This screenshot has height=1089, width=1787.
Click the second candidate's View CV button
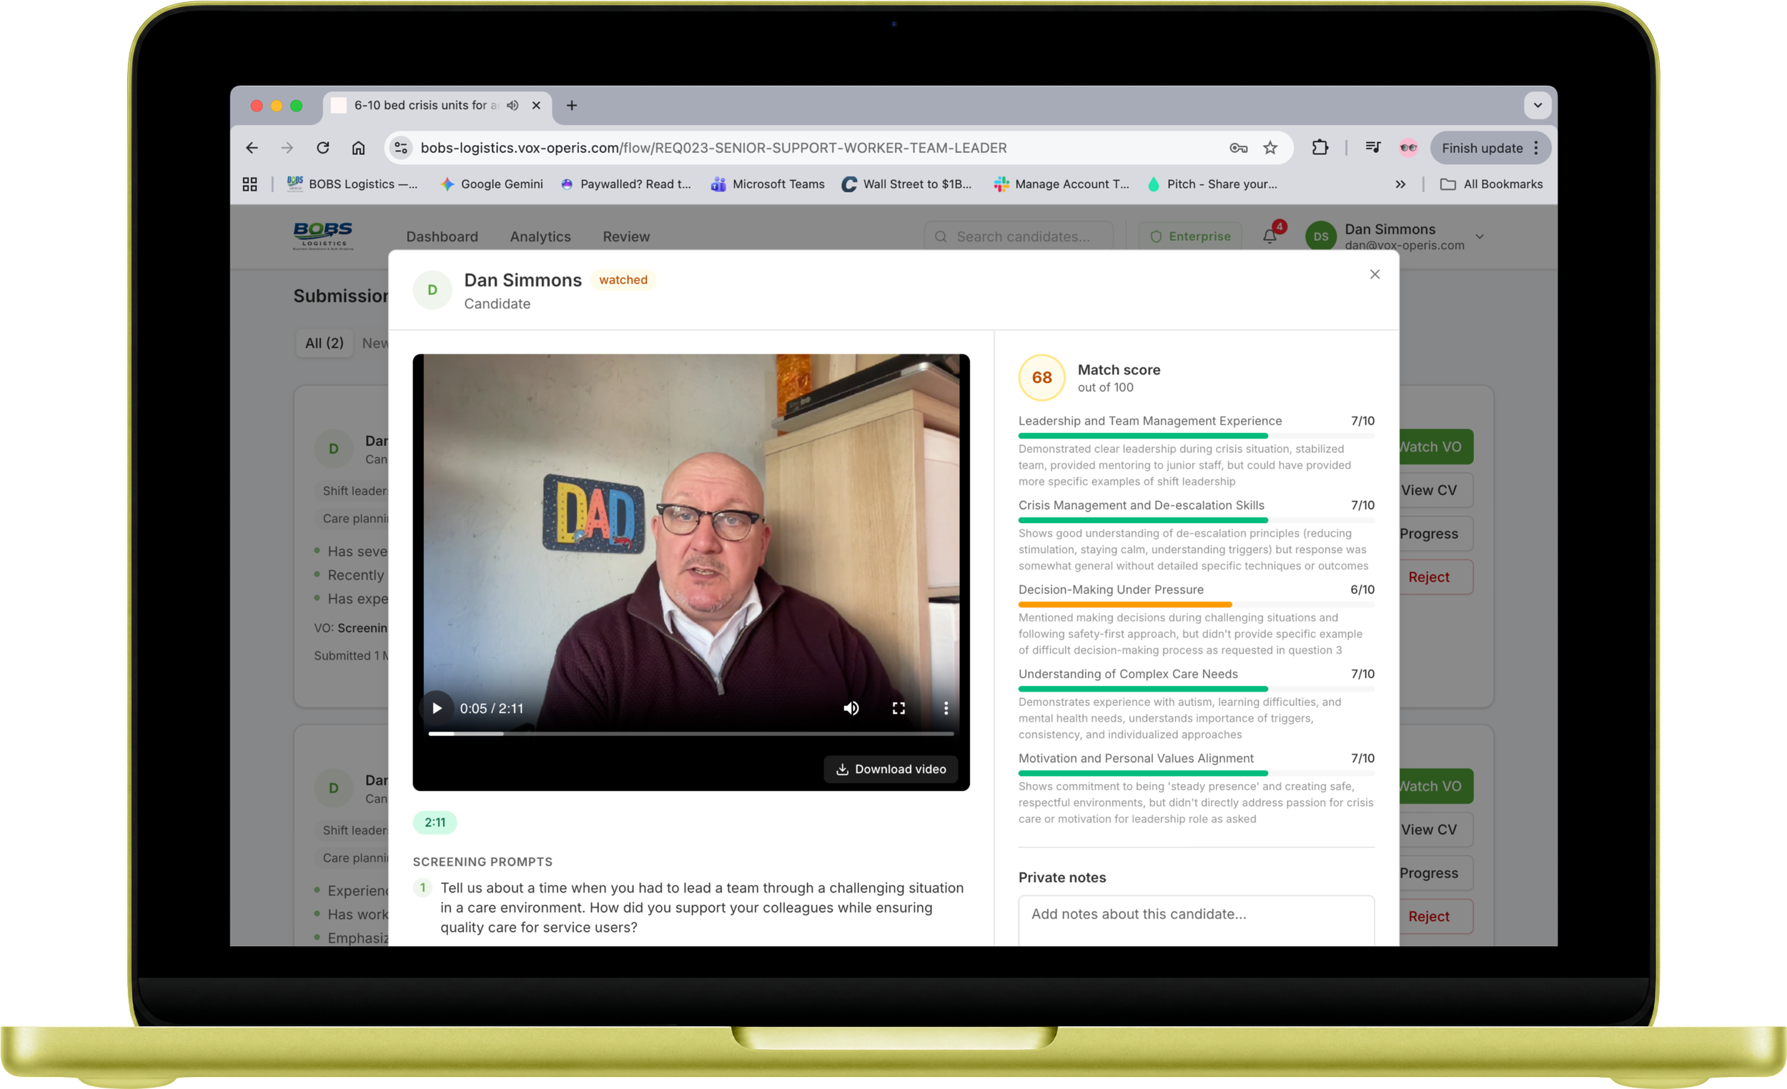pos(1435,830)
